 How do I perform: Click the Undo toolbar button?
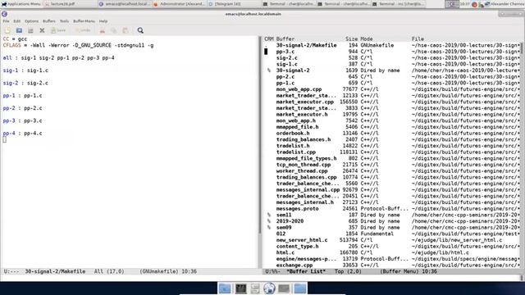coord(83,30)
